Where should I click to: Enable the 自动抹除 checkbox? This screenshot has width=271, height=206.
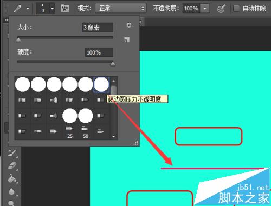pos(236,8)
